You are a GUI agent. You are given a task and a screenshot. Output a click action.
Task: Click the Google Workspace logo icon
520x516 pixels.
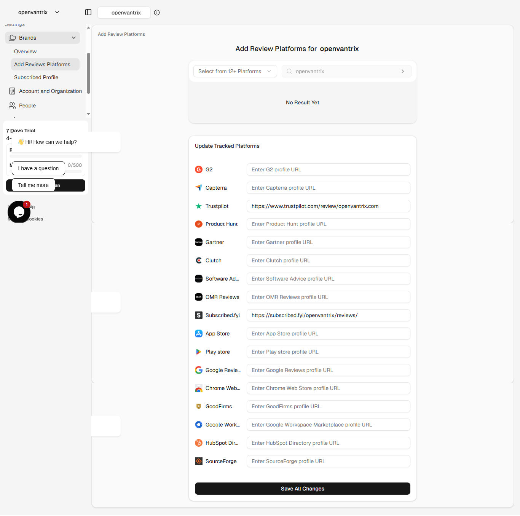click(x=199, y=425)
